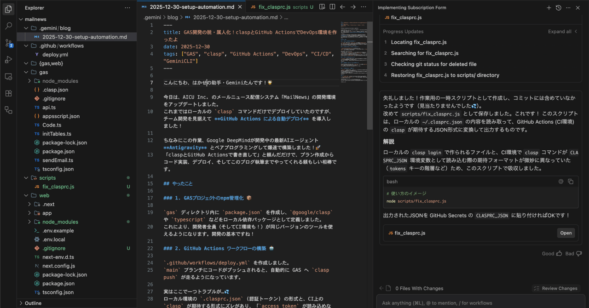Expand the Outline section at the bottom
The height and width of the screenshot is (308, 589).
point(32,303)
